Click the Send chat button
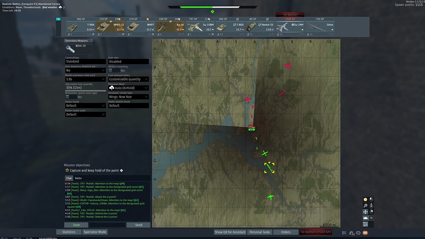 (139, 225)
